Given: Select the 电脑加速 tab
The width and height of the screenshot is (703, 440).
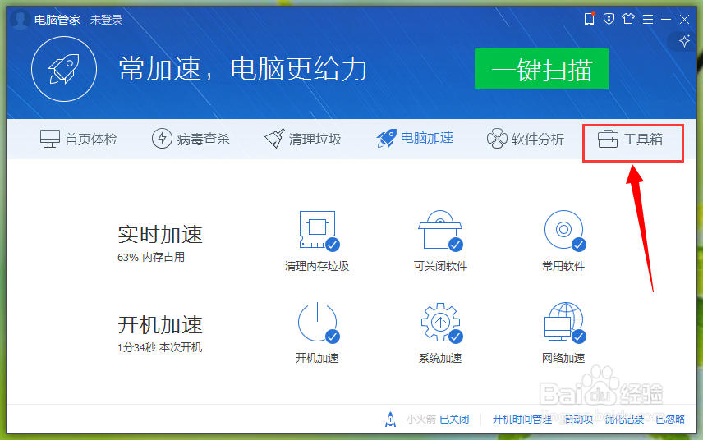Looking at the screenshot, I should (415, 139).
